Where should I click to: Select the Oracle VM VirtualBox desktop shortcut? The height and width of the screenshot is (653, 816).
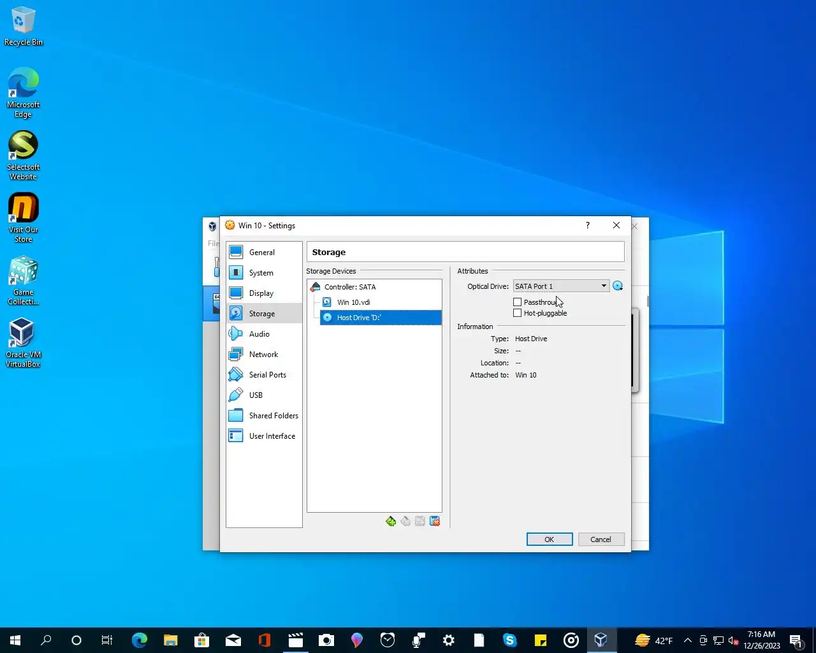[x=24, y=343]
